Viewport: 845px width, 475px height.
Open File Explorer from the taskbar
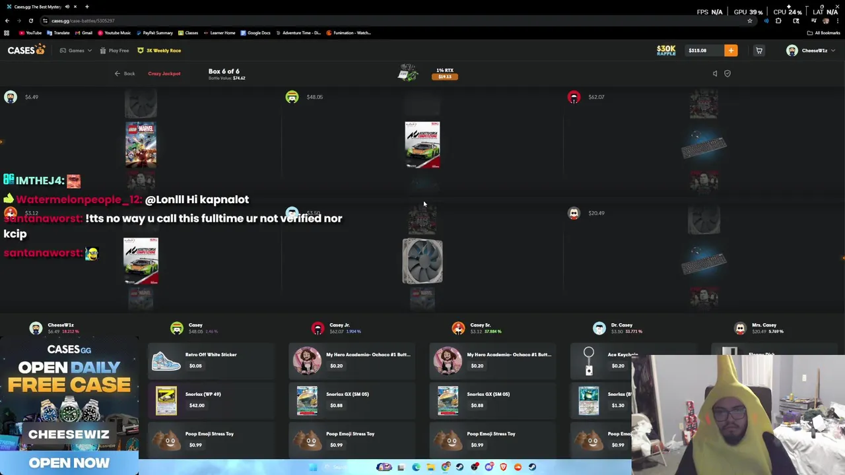[430, 467]
